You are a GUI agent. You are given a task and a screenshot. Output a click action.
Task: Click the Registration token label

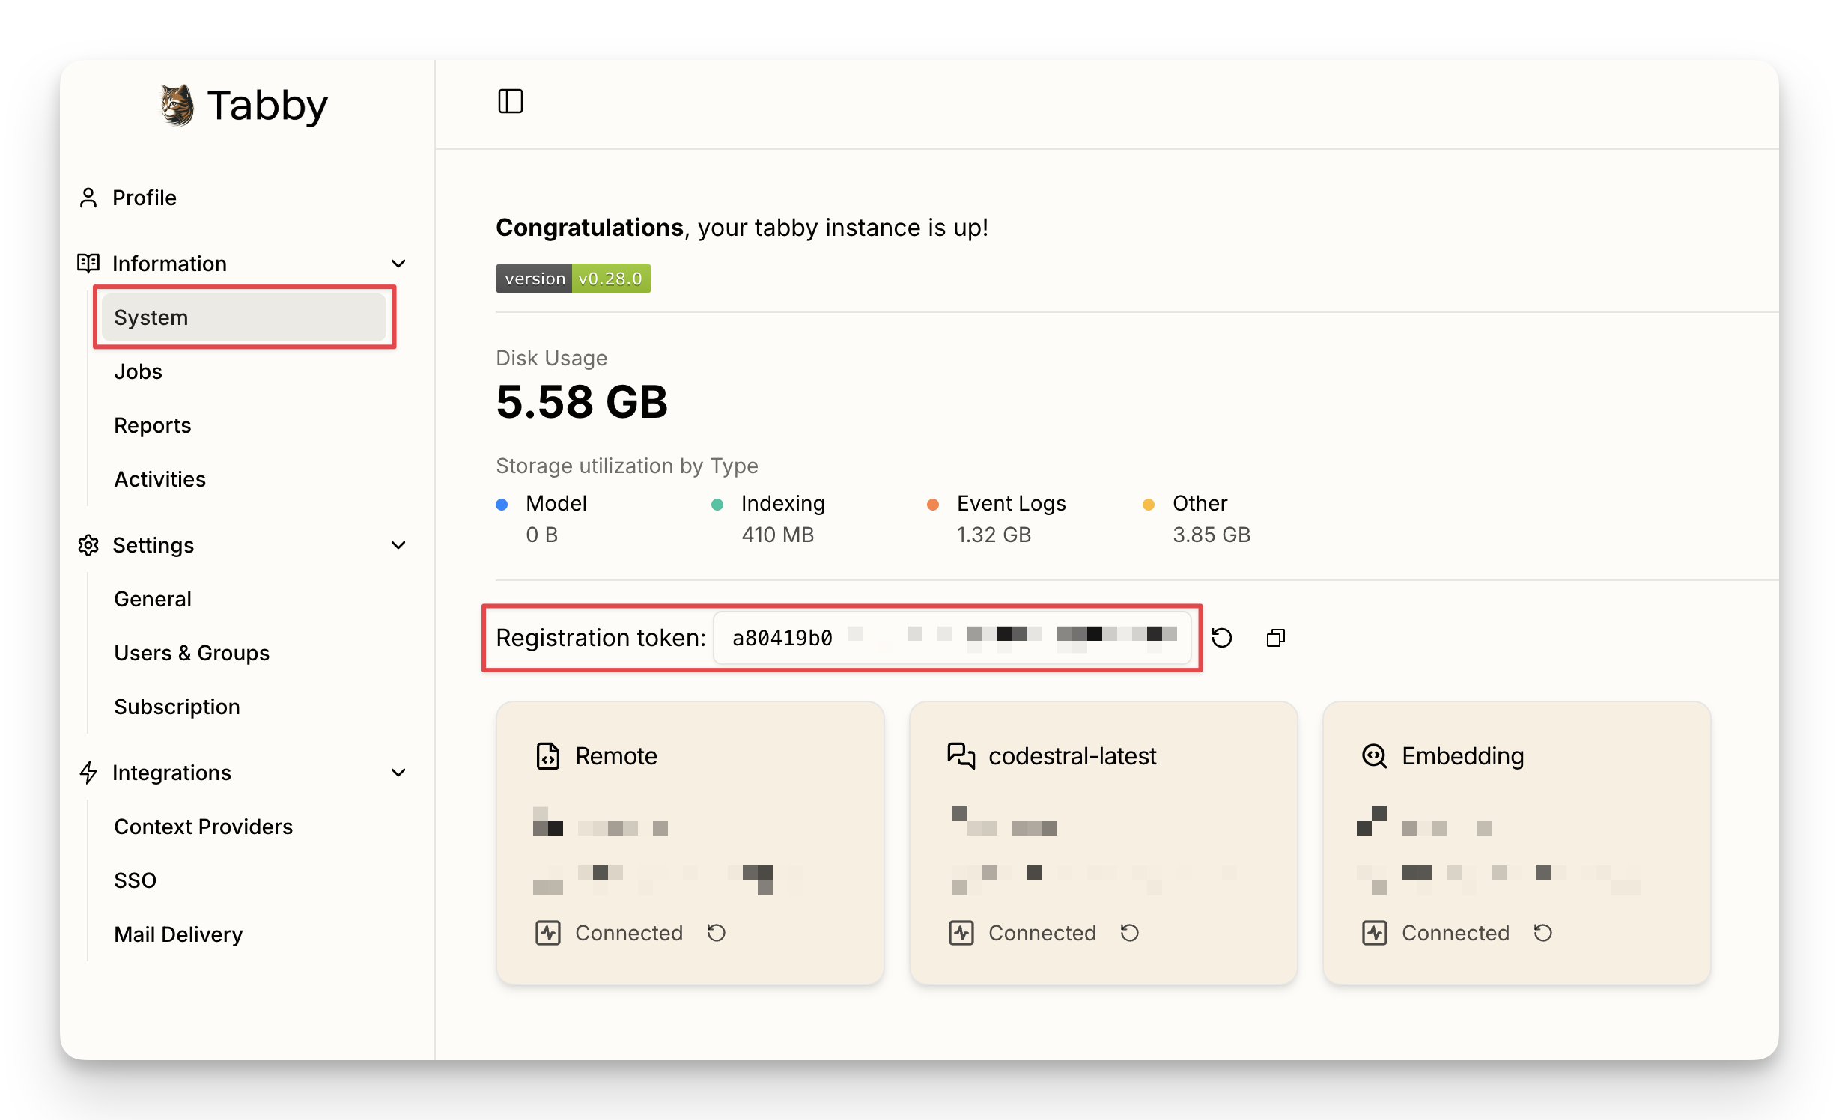(x=601, y=638)
